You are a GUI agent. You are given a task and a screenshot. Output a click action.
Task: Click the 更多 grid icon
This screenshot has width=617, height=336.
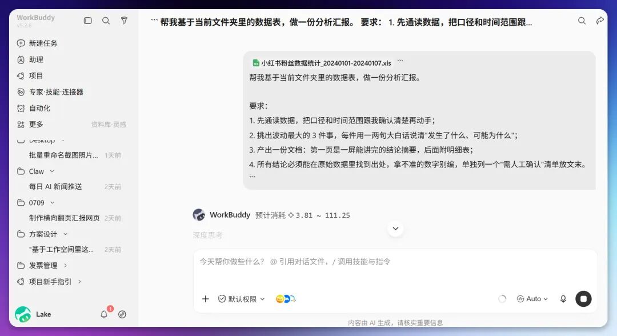(x=21, y=125)
